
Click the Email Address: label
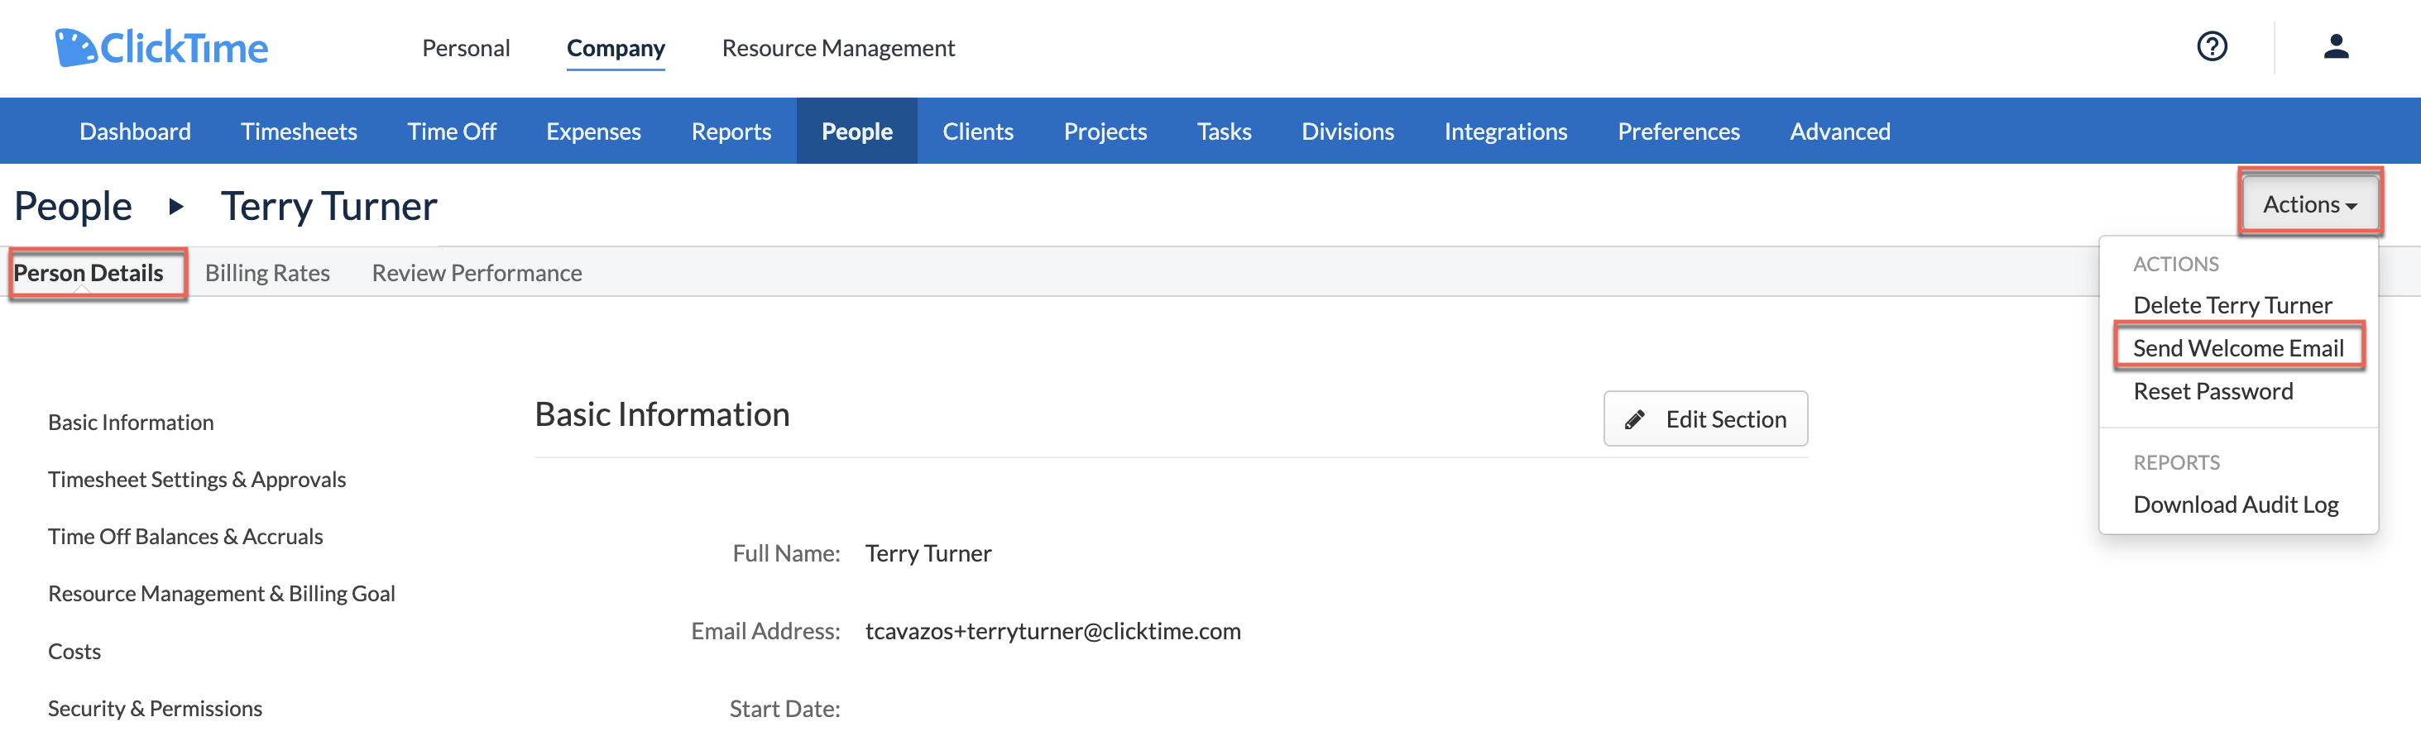tap(766, 631)
